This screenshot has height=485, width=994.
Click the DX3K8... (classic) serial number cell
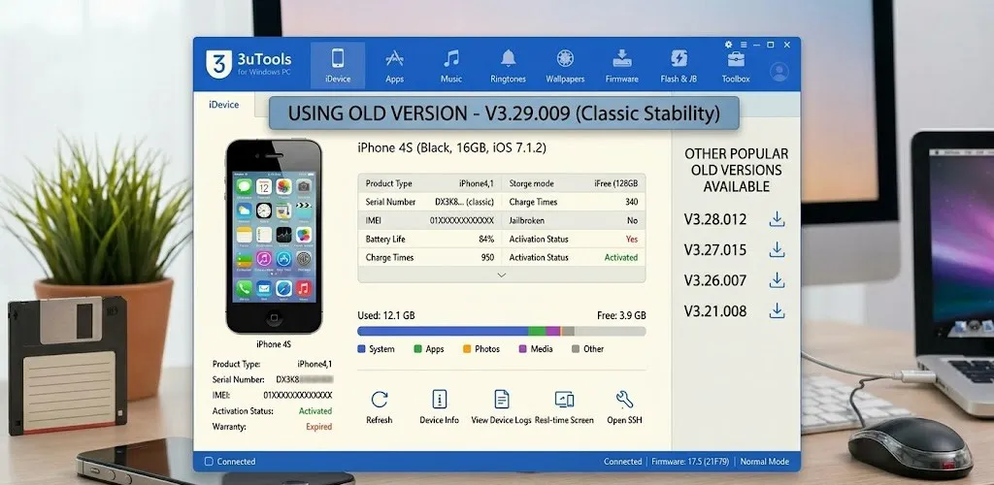(464, 202)
